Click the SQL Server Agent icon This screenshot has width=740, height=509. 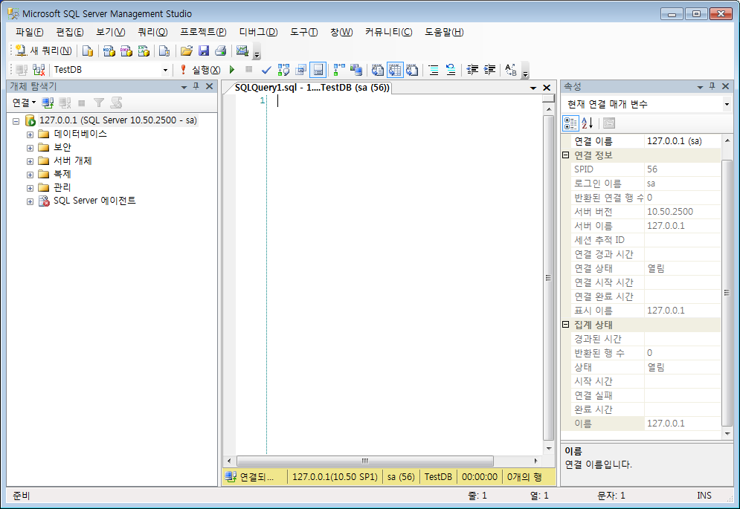pos(44,201)
